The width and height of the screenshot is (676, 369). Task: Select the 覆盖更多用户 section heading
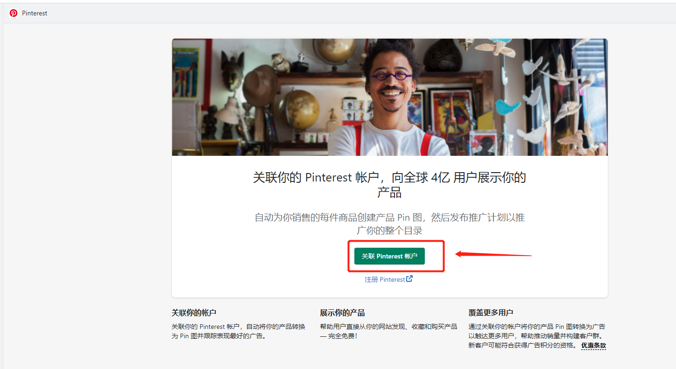tap(491, 313)
